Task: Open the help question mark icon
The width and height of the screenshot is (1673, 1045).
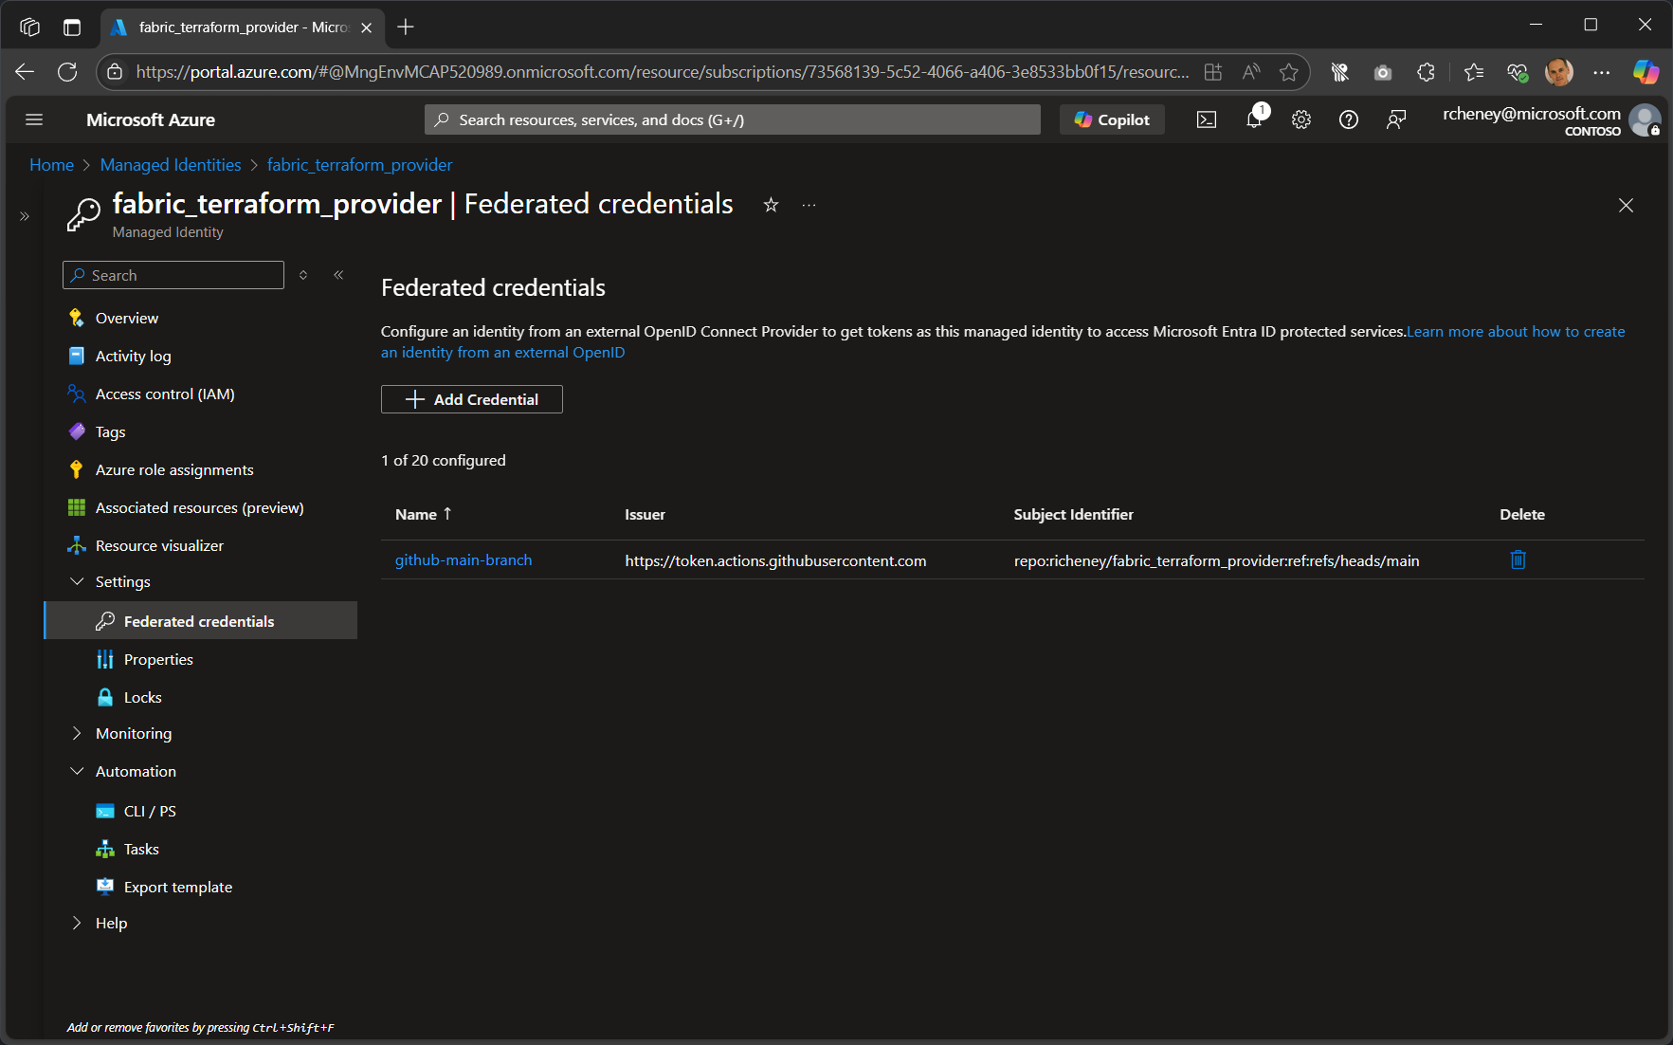Action: coord(1349,119)
